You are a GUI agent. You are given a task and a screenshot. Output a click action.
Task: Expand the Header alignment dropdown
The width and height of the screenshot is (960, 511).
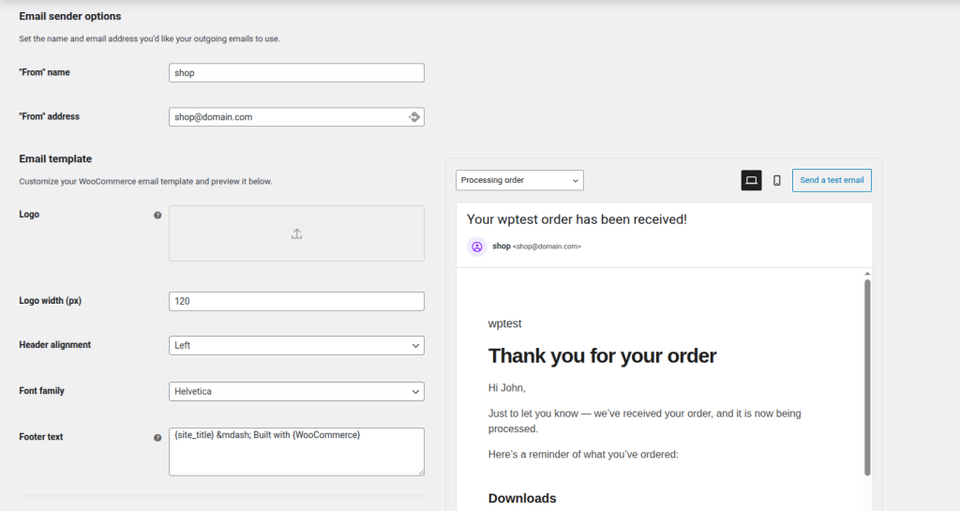pos(296,345)
